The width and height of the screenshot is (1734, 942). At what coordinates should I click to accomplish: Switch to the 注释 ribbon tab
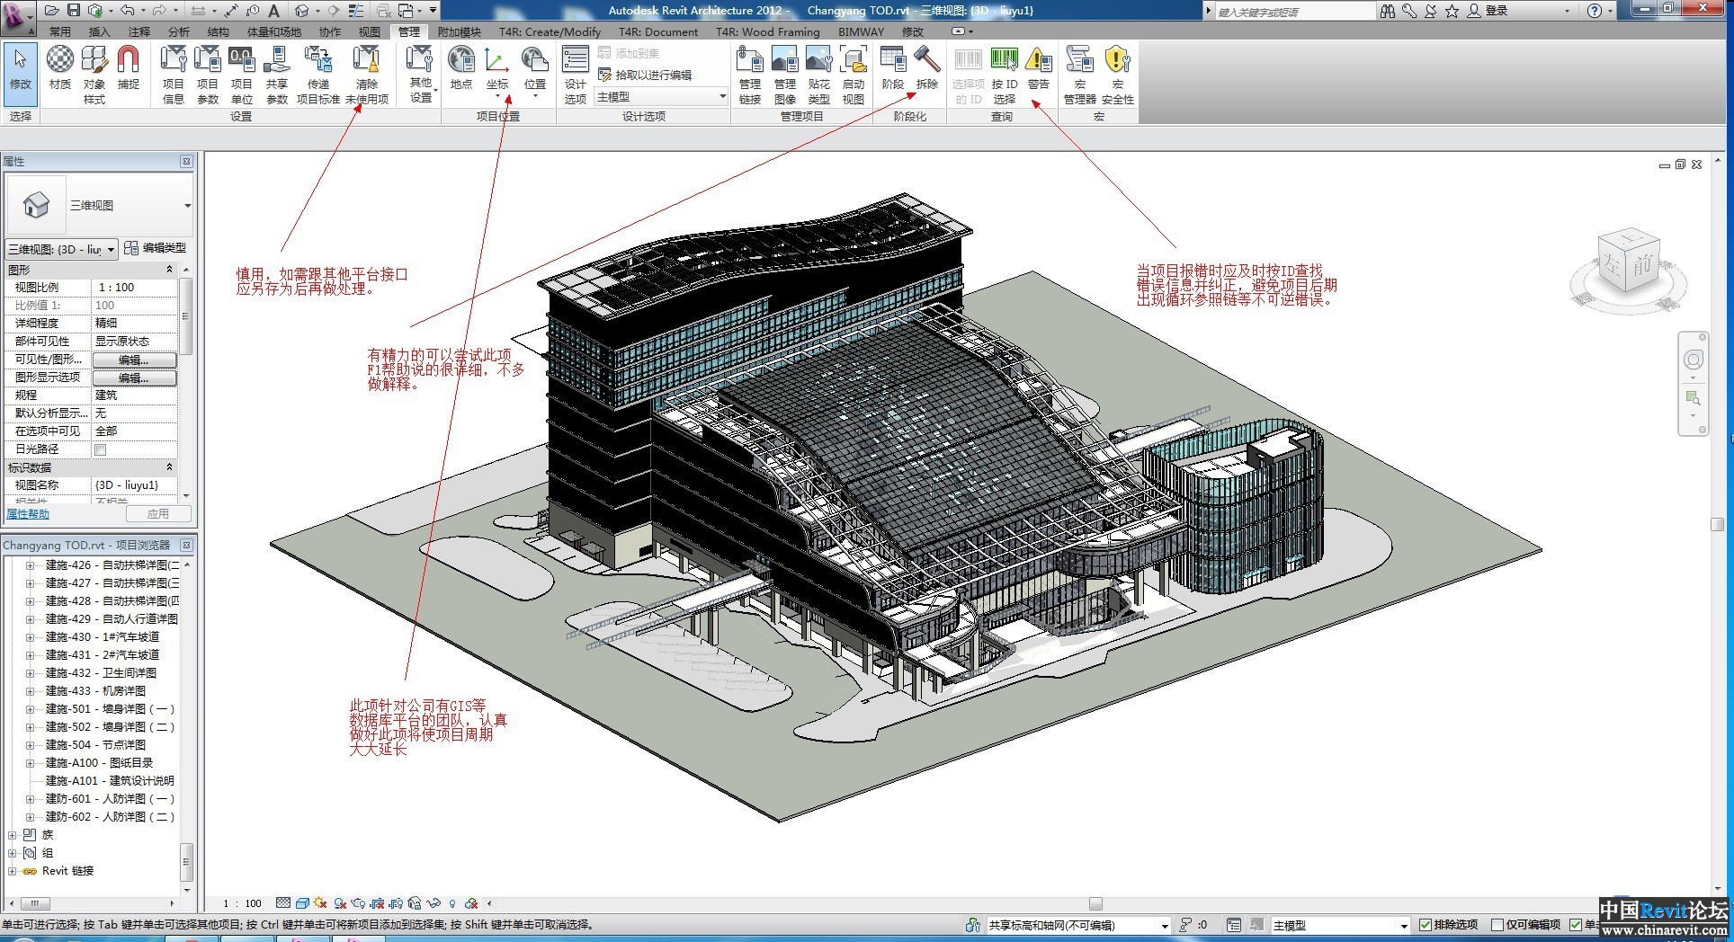click(x=139, y=32)
